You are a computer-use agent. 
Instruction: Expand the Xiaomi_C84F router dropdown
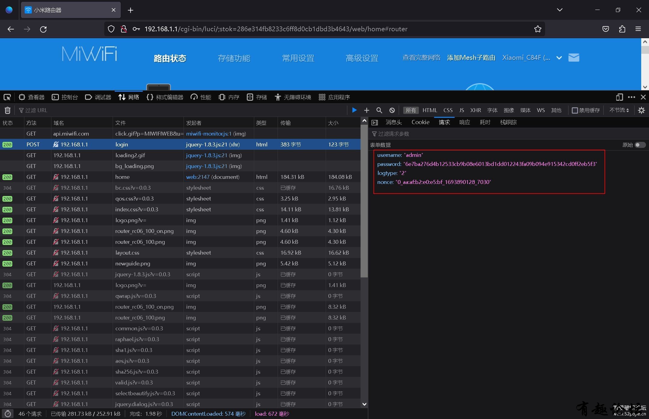click(559, 58)
